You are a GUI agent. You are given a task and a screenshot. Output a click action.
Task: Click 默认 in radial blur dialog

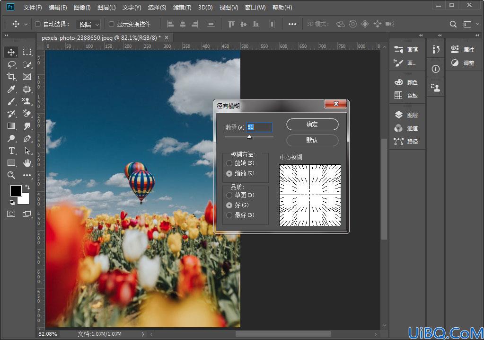click(x=312, y=140)
